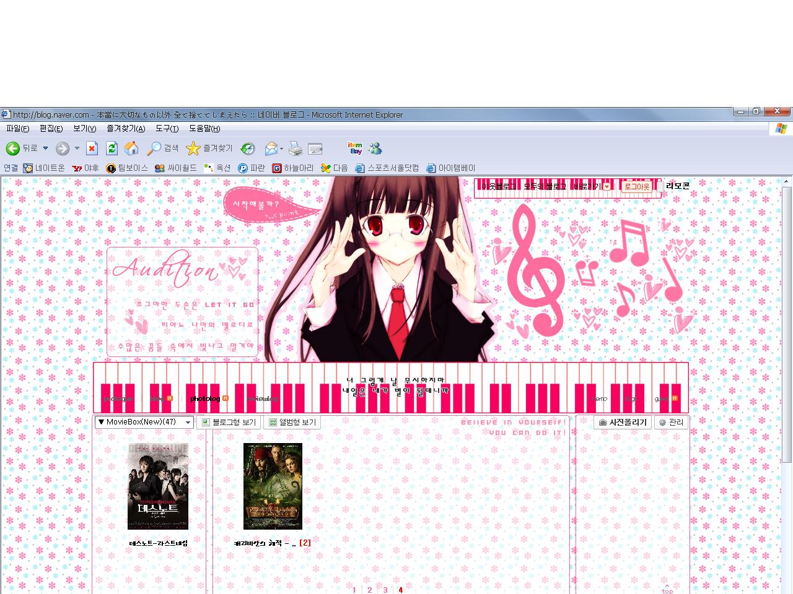Image resolution: width=793 pixels, height=594 pixels.
Task: Expand the Forward button history dropdown arrow
Action: [77, 148]
